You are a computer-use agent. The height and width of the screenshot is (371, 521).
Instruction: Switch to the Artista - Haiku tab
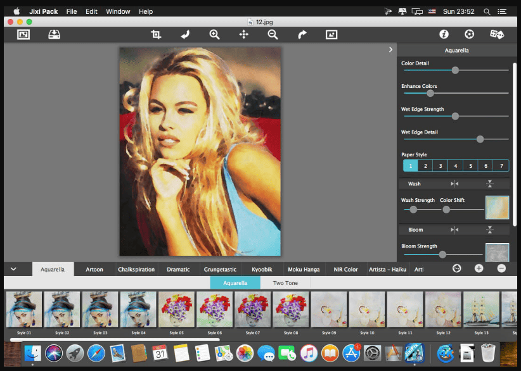click(387, 269)
